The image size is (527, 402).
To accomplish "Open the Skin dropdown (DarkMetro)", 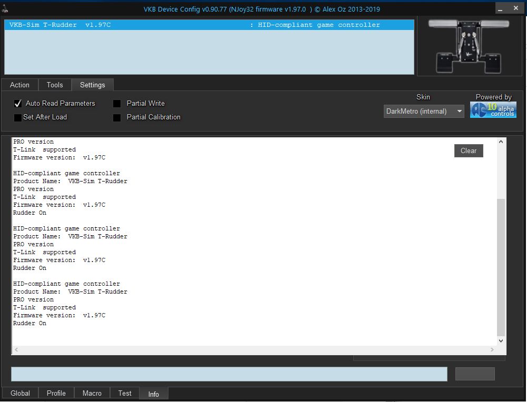I will 424,111.
